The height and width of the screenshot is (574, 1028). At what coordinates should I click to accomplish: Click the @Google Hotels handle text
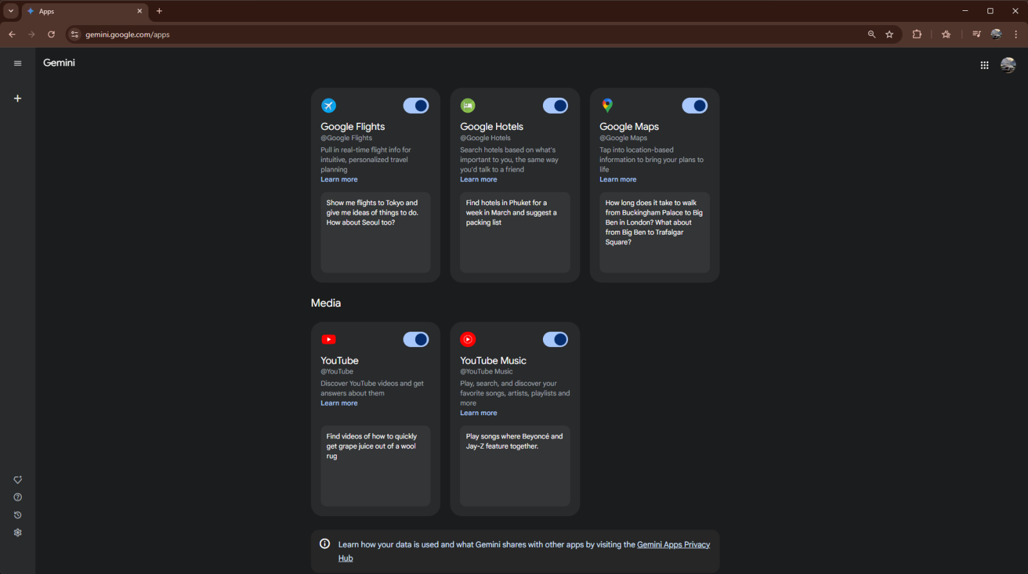(x=485, y=138)
